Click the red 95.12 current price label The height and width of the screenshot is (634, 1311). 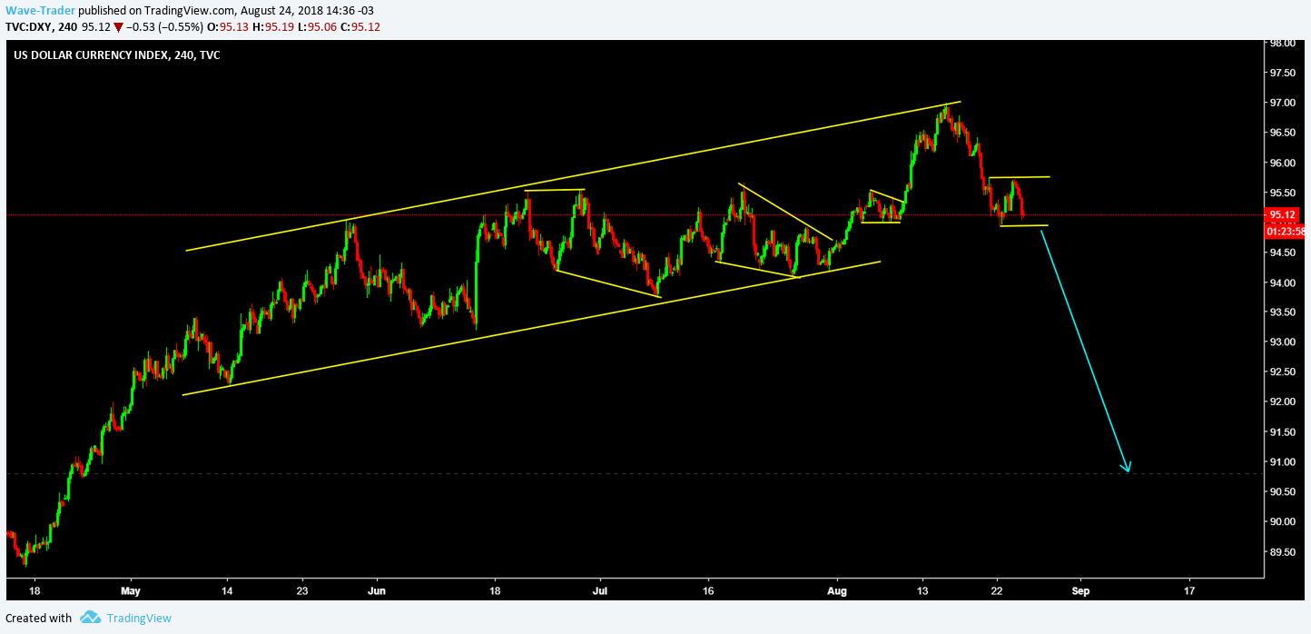(1282, 215)
